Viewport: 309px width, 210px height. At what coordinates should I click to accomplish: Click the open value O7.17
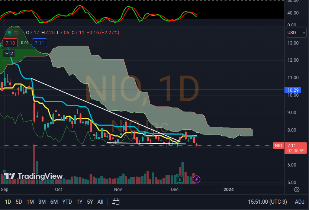pos(32,32)
